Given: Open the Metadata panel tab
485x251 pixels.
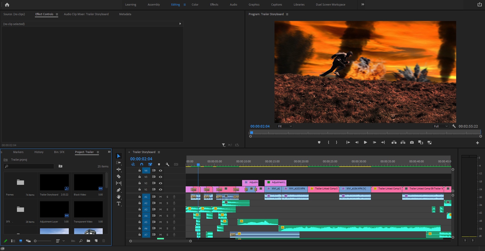Looking at the screenshot, I should pyautogui.click(x=125, y=14).
